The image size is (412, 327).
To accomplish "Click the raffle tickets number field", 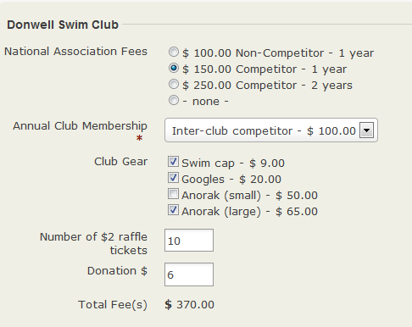I will click(x=189, y=241).
